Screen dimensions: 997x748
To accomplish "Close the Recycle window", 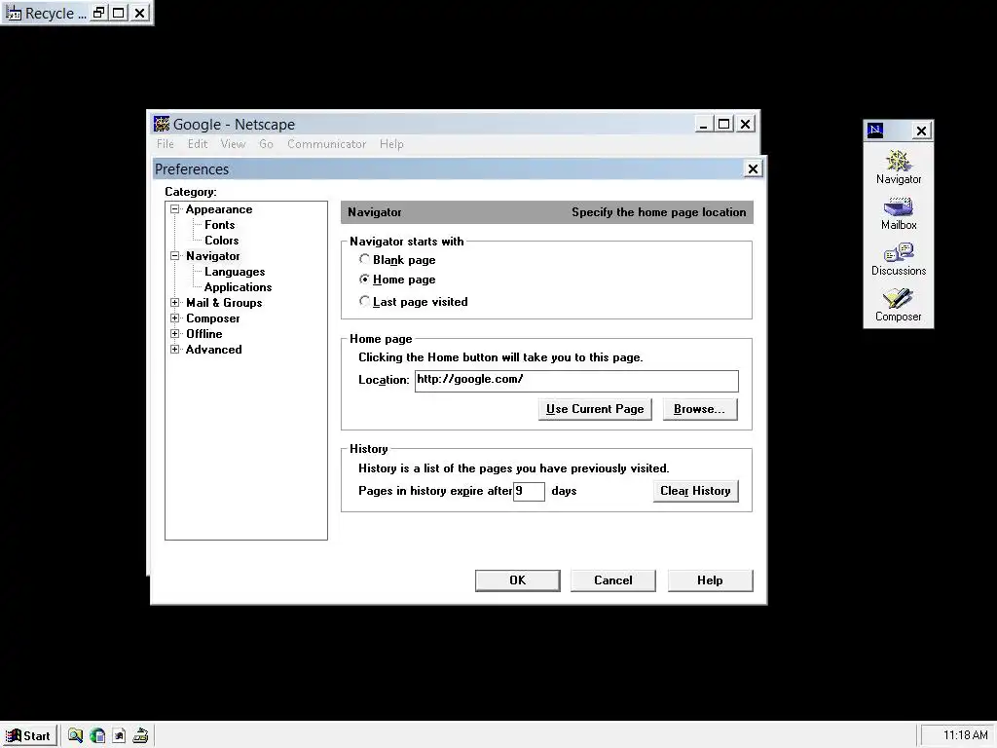I will pos(140,13).
